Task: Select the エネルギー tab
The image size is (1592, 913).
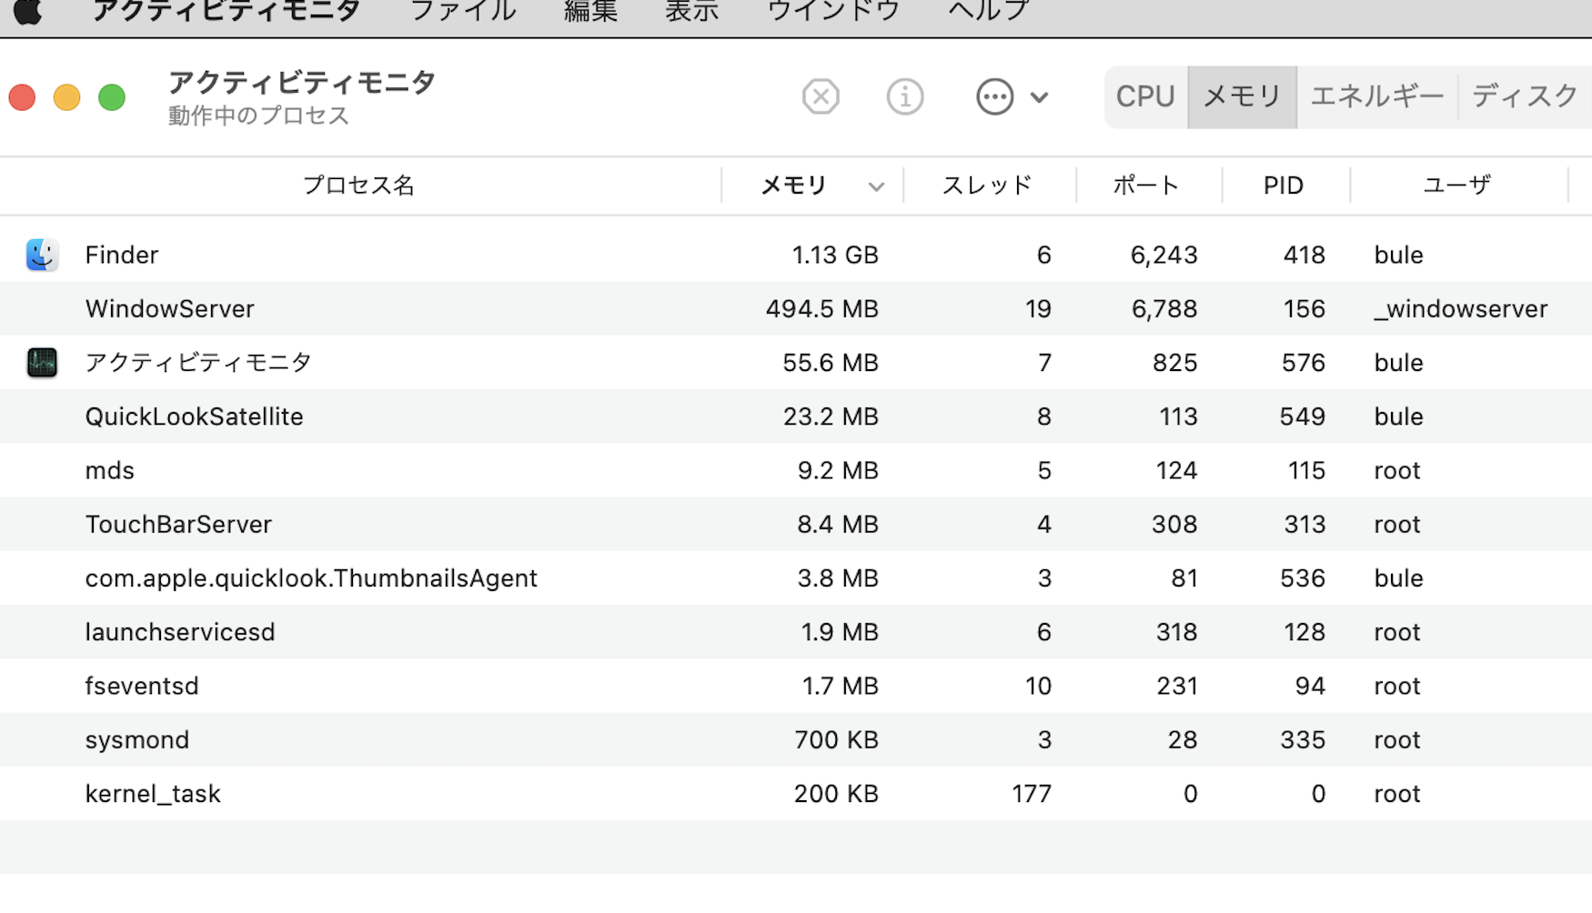Action: (1376, 96)
